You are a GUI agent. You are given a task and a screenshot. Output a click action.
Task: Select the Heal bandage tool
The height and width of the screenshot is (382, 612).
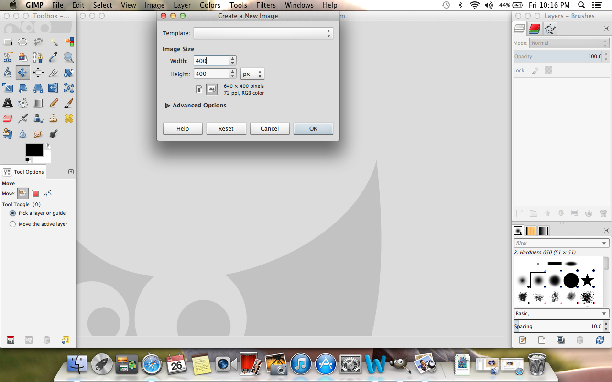pyautogui.click(x=69, y=118)
